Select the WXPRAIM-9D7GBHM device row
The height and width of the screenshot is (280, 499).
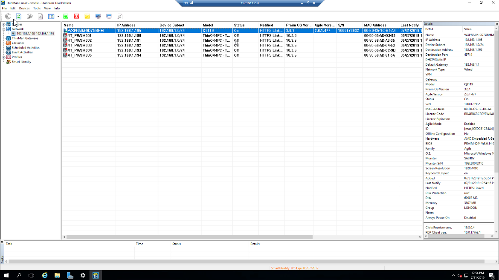242,31
